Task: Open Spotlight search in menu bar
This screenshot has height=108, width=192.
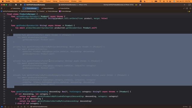Action: point(167,1)
